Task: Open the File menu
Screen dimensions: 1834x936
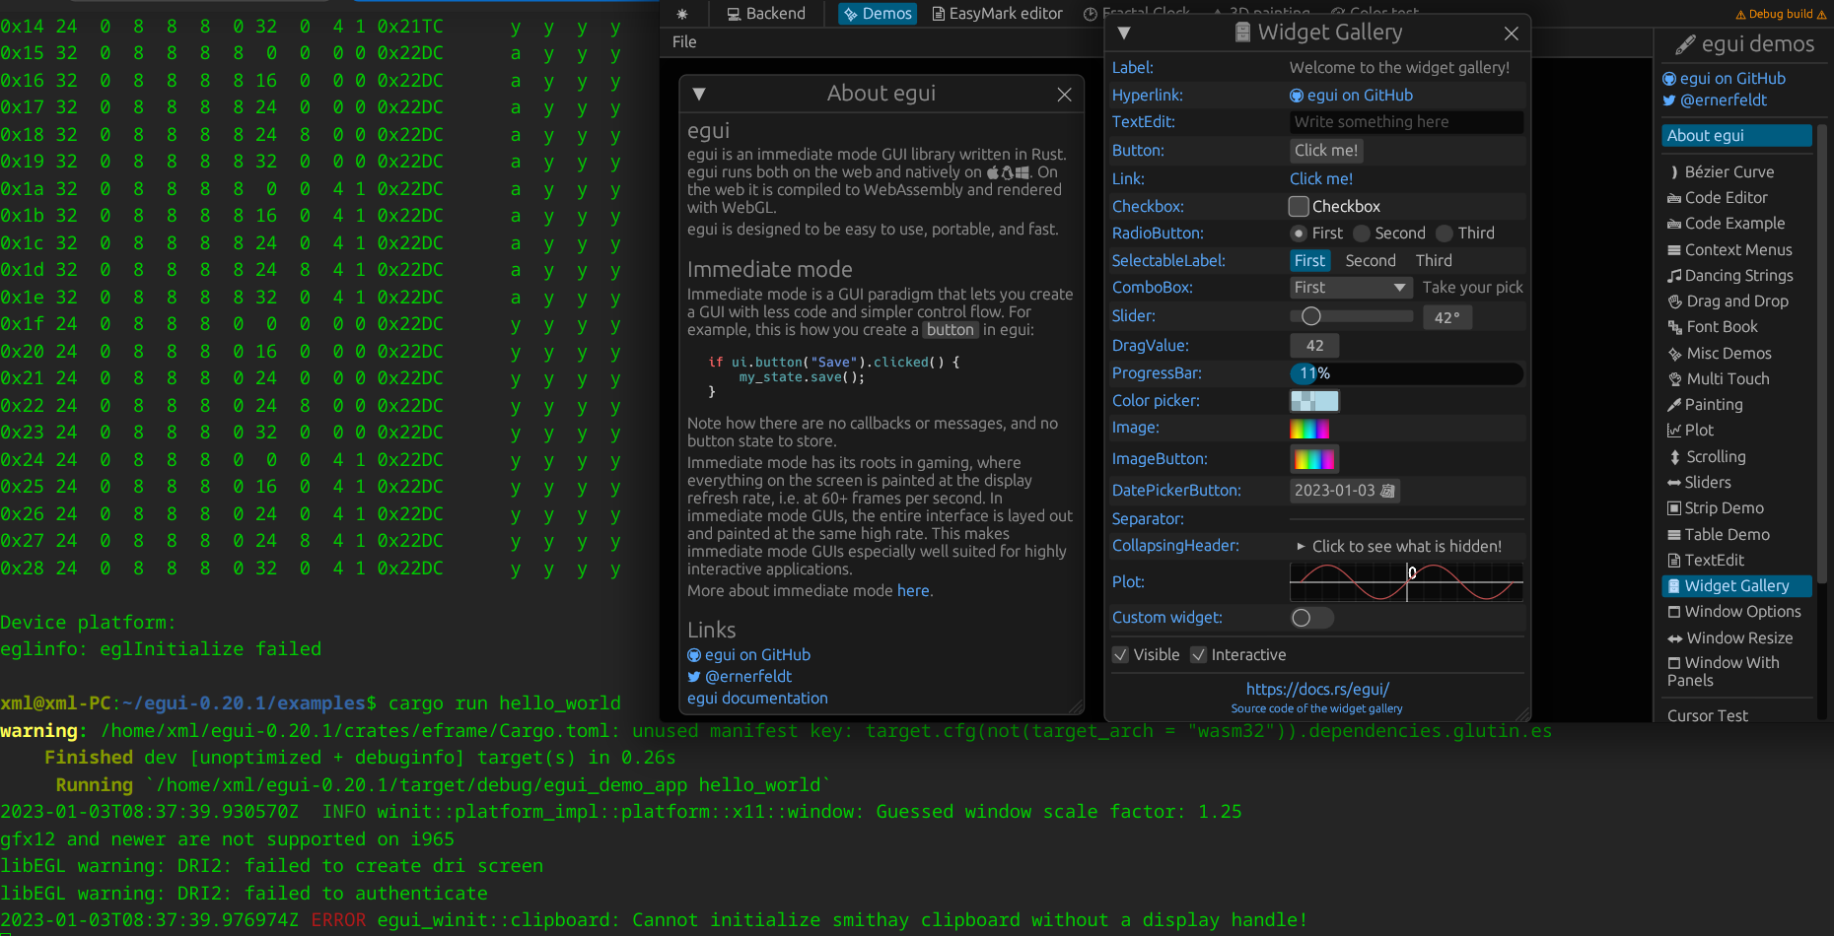Action: 684,41
